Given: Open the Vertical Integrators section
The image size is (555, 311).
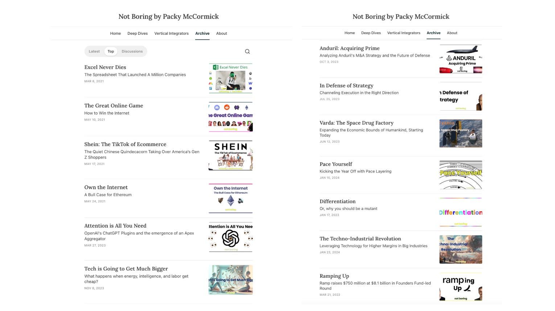Looking at the screenshot, I should click(x=171, y=33).
